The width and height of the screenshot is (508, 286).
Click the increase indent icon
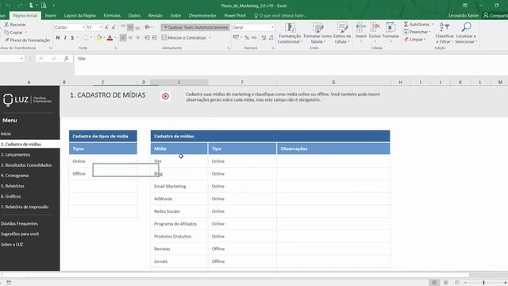(x=154, y=37)
